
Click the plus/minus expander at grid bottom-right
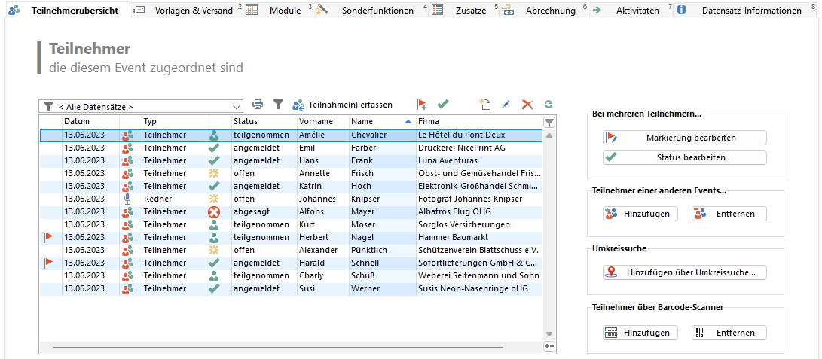549,346
